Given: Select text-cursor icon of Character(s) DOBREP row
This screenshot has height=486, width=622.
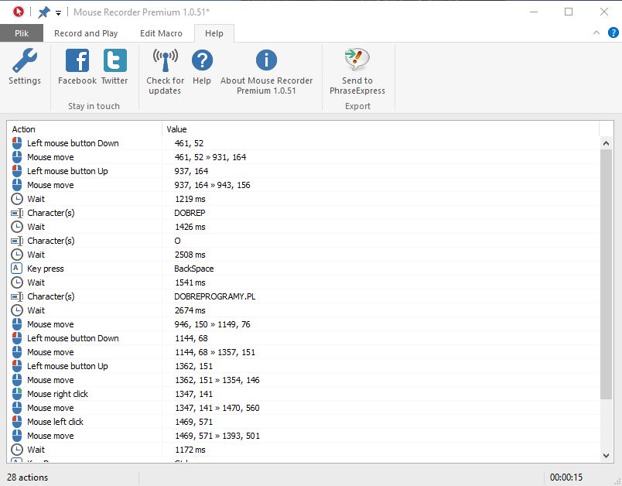Looking at the screenshot, I should [x=17, y=213].
